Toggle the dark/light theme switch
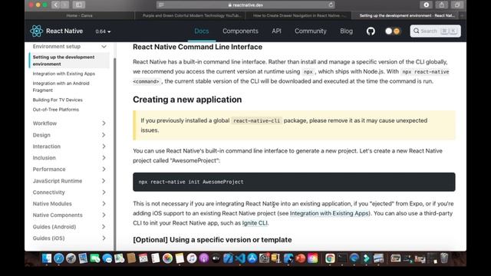Screen dimensions: 491x276 (392, 31)
